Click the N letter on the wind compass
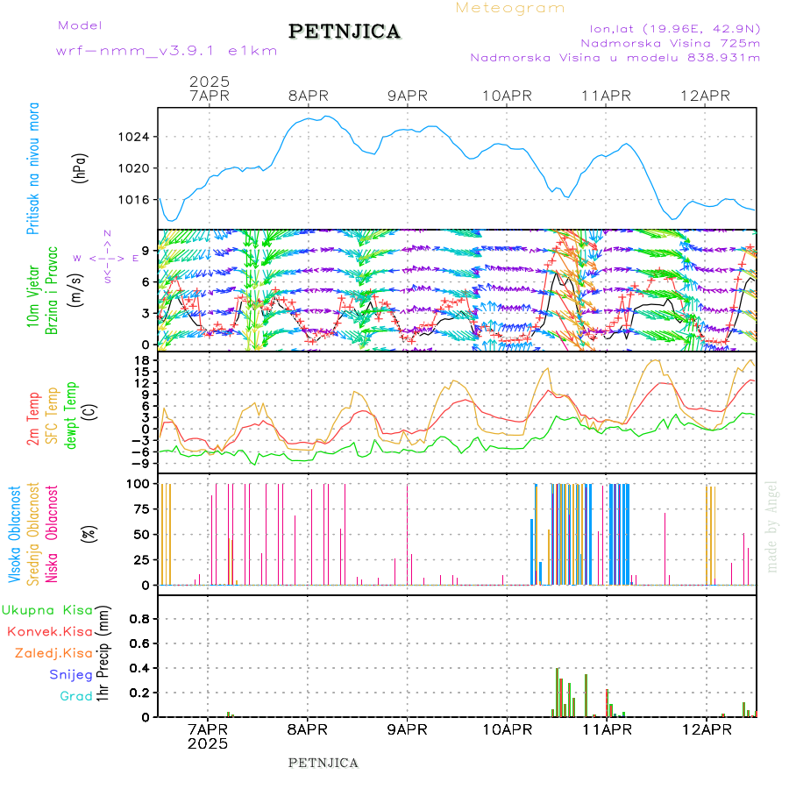The height and width of the screenshot is (789, 789). (107, 233)
